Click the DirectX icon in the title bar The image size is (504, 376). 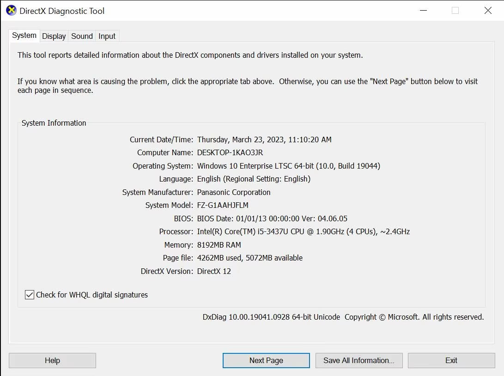pyautogui.click(x=11, y=11)
